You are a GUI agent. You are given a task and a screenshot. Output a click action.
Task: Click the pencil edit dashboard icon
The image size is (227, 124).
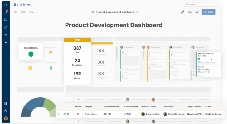[182, 12]
